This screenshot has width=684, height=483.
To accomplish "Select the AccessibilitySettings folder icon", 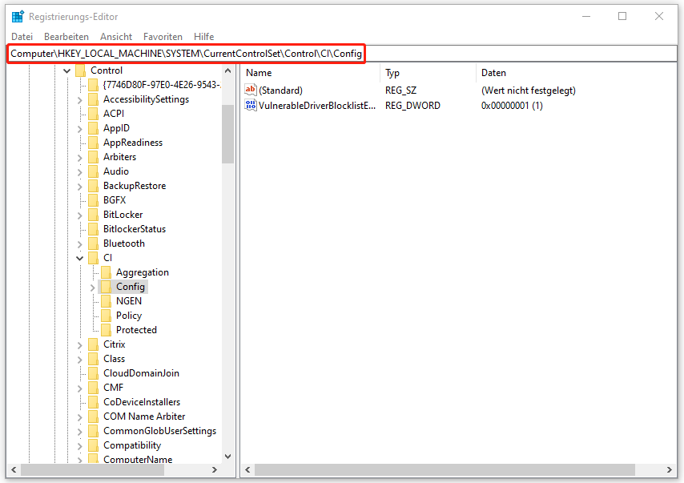I will point(93,99).
